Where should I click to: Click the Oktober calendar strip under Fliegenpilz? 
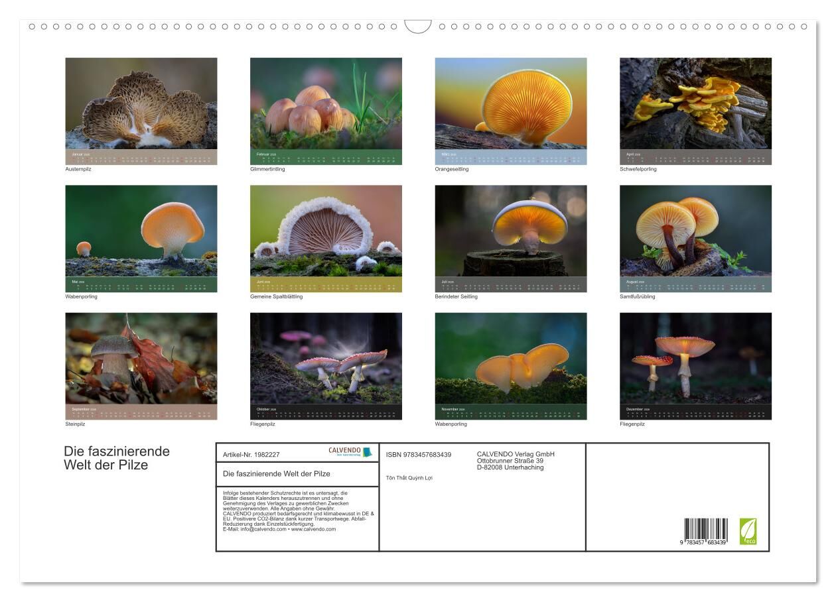(x=326, y=412)
